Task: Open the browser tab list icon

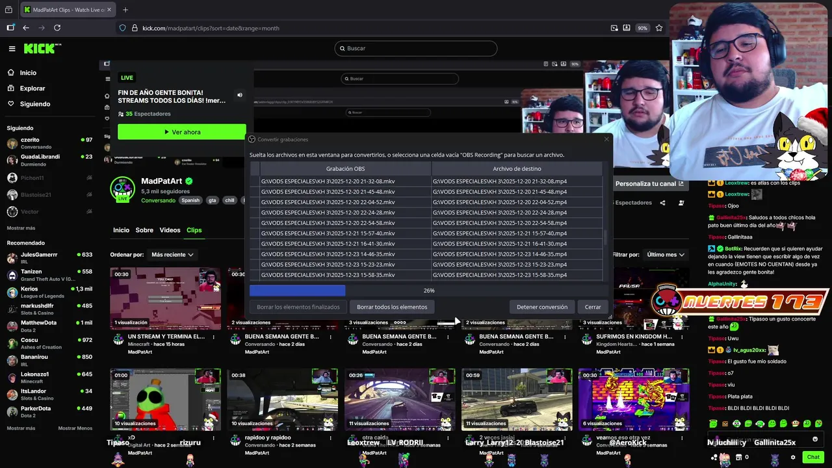Action: (9, 10)
